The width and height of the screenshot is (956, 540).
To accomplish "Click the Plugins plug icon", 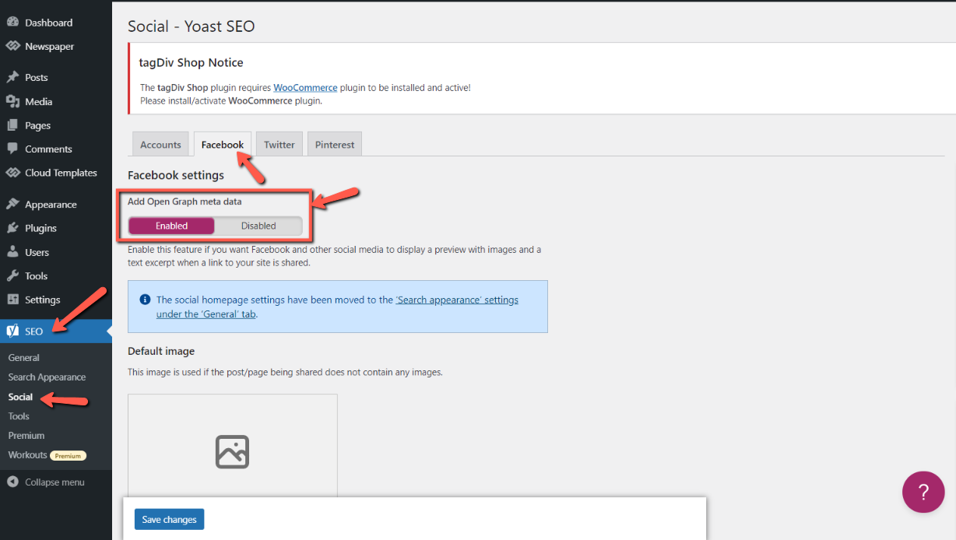I will click(x=12, y=228).
